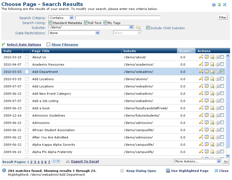Viewport: 232px width, 180px height.
Task: Expand the Search Criteria Contains dropdown
Action: pos(71,18)
